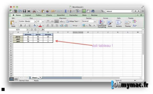This screenshot has width=153, height=94.
Task: Open the templates gallery icon
Action: [x=15, y=11]
